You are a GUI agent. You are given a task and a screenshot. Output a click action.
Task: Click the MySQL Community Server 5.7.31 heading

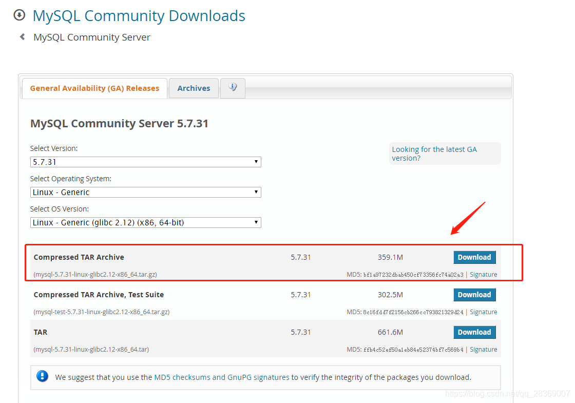tap(119, 124)
